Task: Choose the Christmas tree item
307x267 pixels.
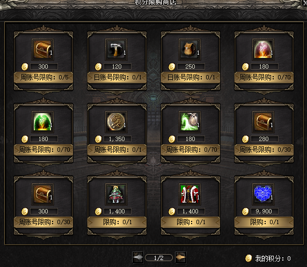Action: [116, 194]
